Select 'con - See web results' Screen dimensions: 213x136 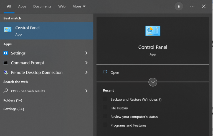[x=47, y=91]
